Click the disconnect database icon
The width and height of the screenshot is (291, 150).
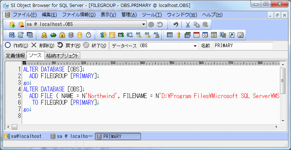(21, 25)
